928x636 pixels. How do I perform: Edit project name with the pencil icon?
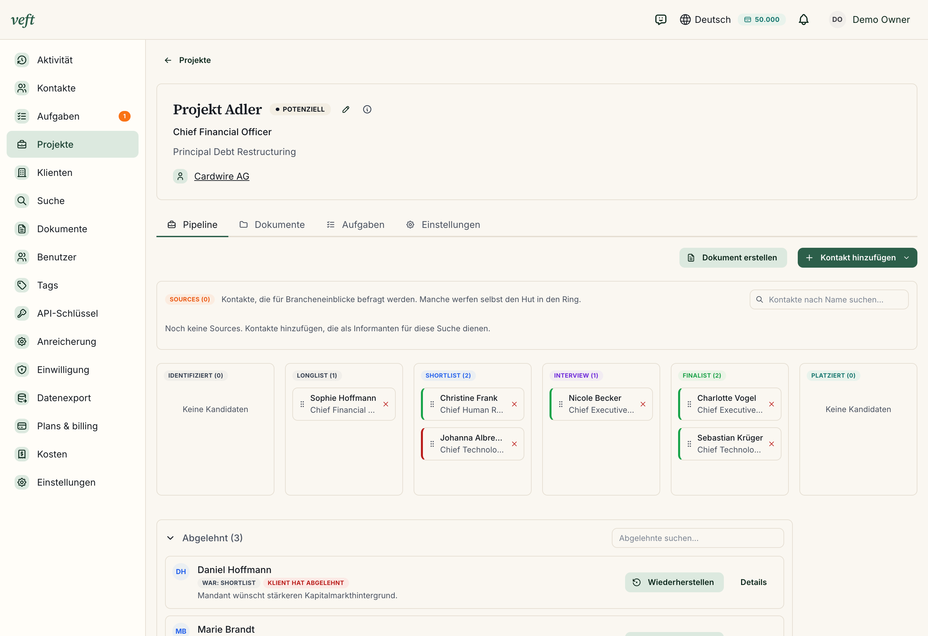(346, 109)
